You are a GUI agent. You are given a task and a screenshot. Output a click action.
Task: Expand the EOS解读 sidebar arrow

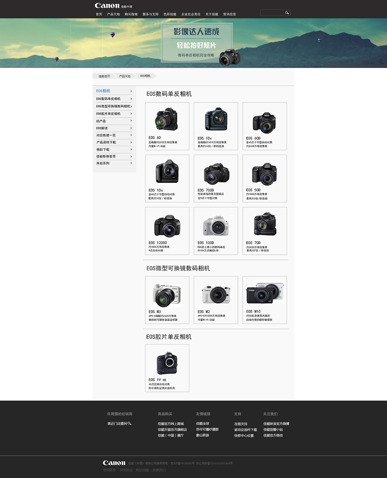(131, 128)
